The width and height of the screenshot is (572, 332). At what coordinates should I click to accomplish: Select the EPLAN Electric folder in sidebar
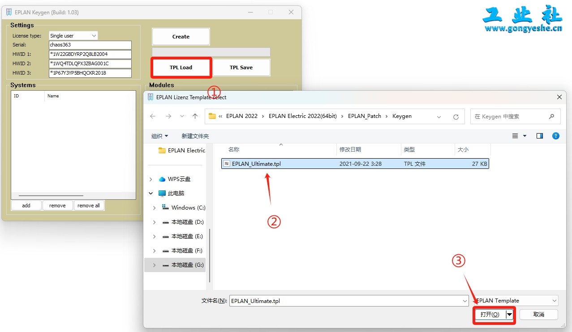tap(182, 151)
